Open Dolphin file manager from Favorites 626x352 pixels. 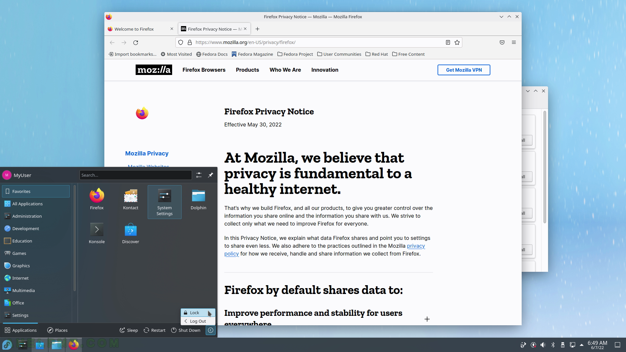pyautogui.click(x=199, y=199)
